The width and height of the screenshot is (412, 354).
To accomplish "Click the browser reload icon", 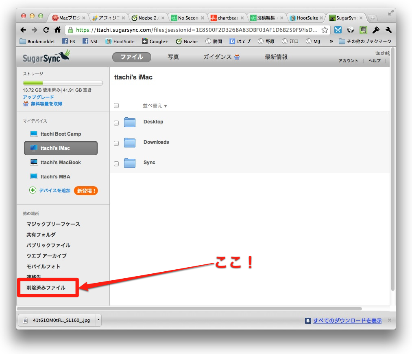I will coord(46,30).
